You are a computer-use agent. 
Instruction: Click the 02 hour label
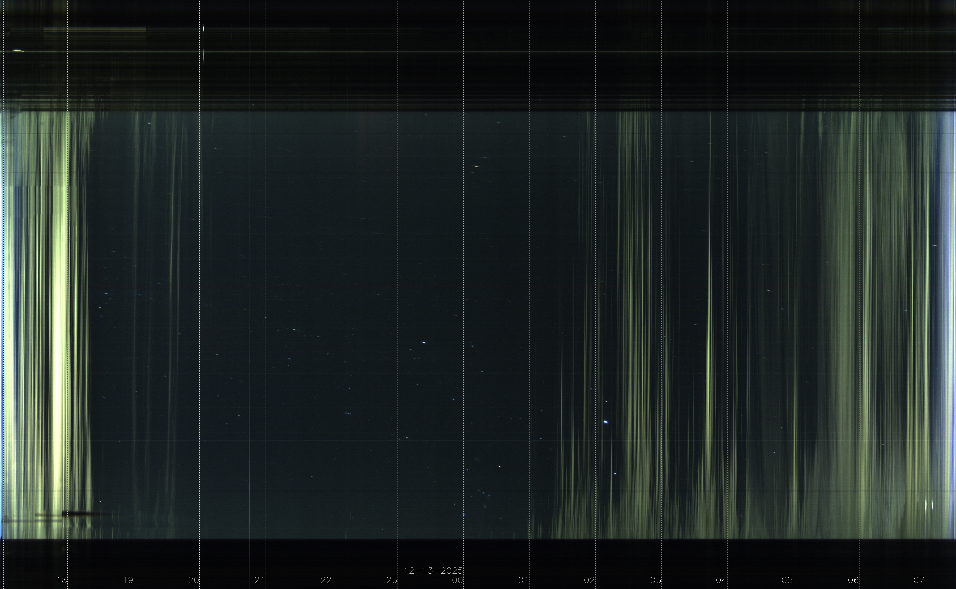click(589, 580)
